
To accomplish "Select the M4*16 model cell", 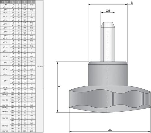I will (5, 5).
